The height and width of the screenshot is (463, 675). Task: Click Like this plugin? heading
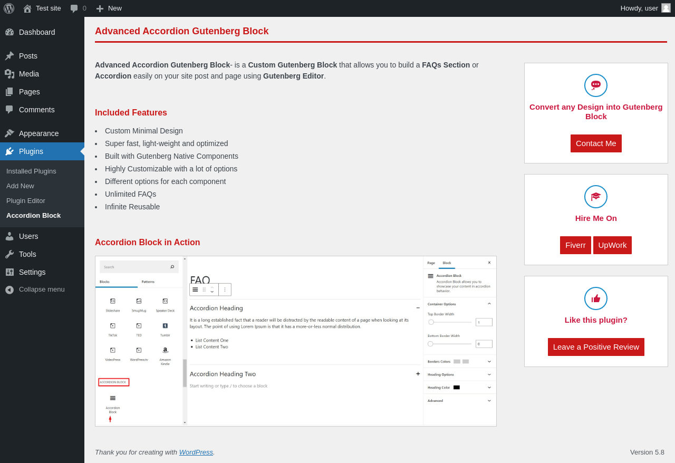coord(596,320)
